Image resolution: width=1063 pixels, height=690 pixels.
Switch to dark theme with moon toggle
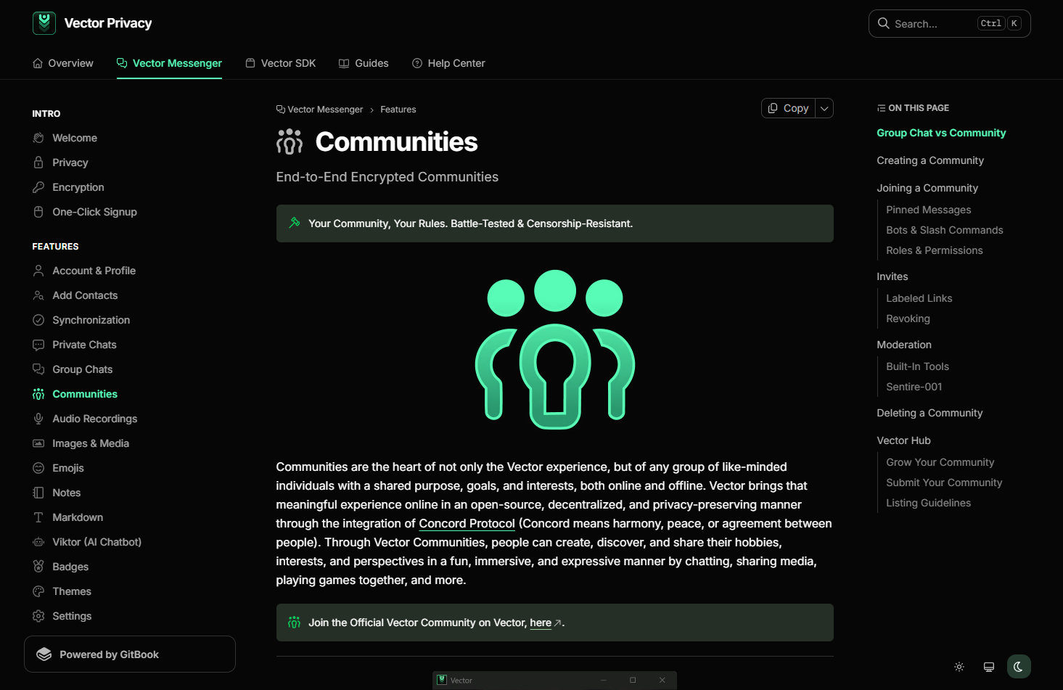click(1019, 667)
